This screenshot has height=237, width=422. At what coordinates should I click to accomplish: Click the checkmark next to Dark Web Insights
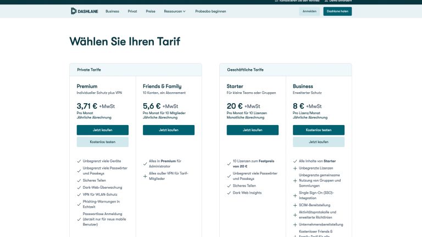click(x=229, y=193)
